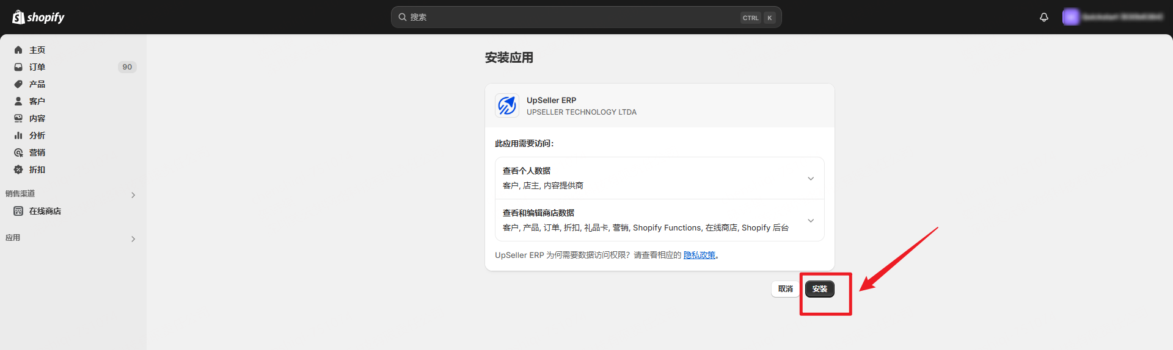1173x350 pixels.
Task: Click the CTRL K shortcut hint
Action: 758,18
